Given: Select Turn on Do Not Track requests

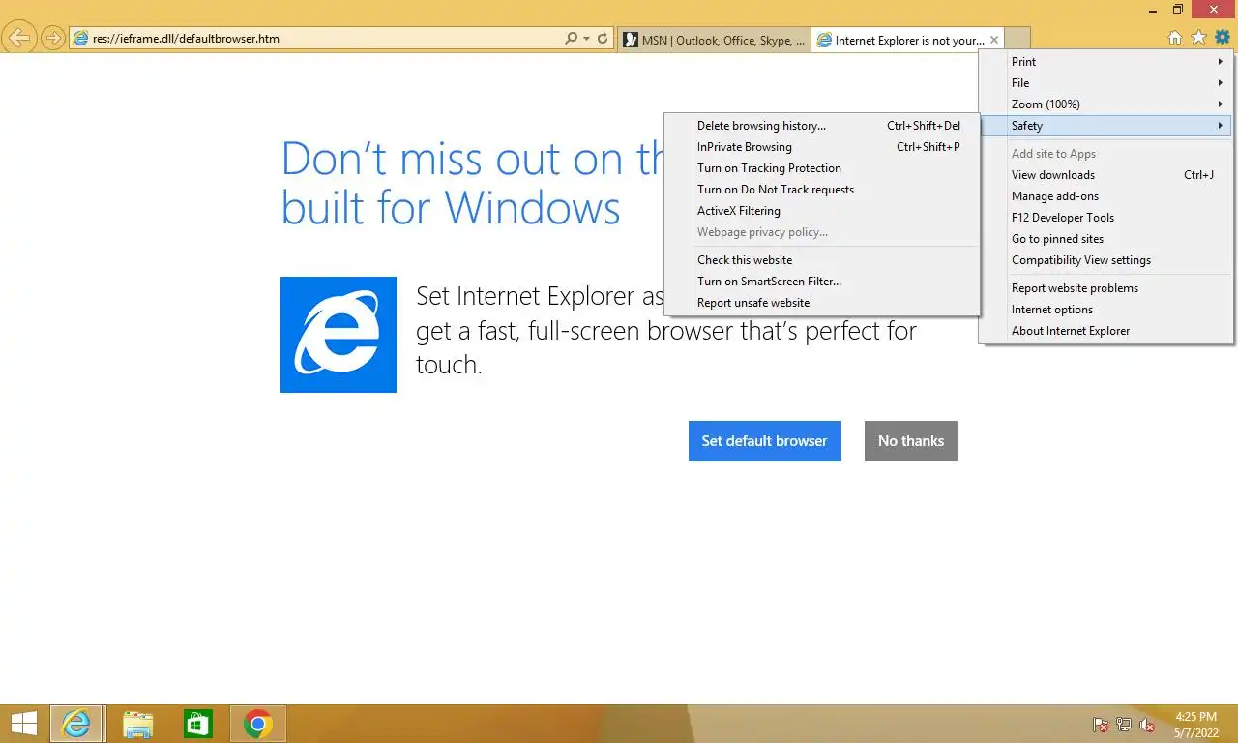Looking at the screenshot, I should pos(822,189).
